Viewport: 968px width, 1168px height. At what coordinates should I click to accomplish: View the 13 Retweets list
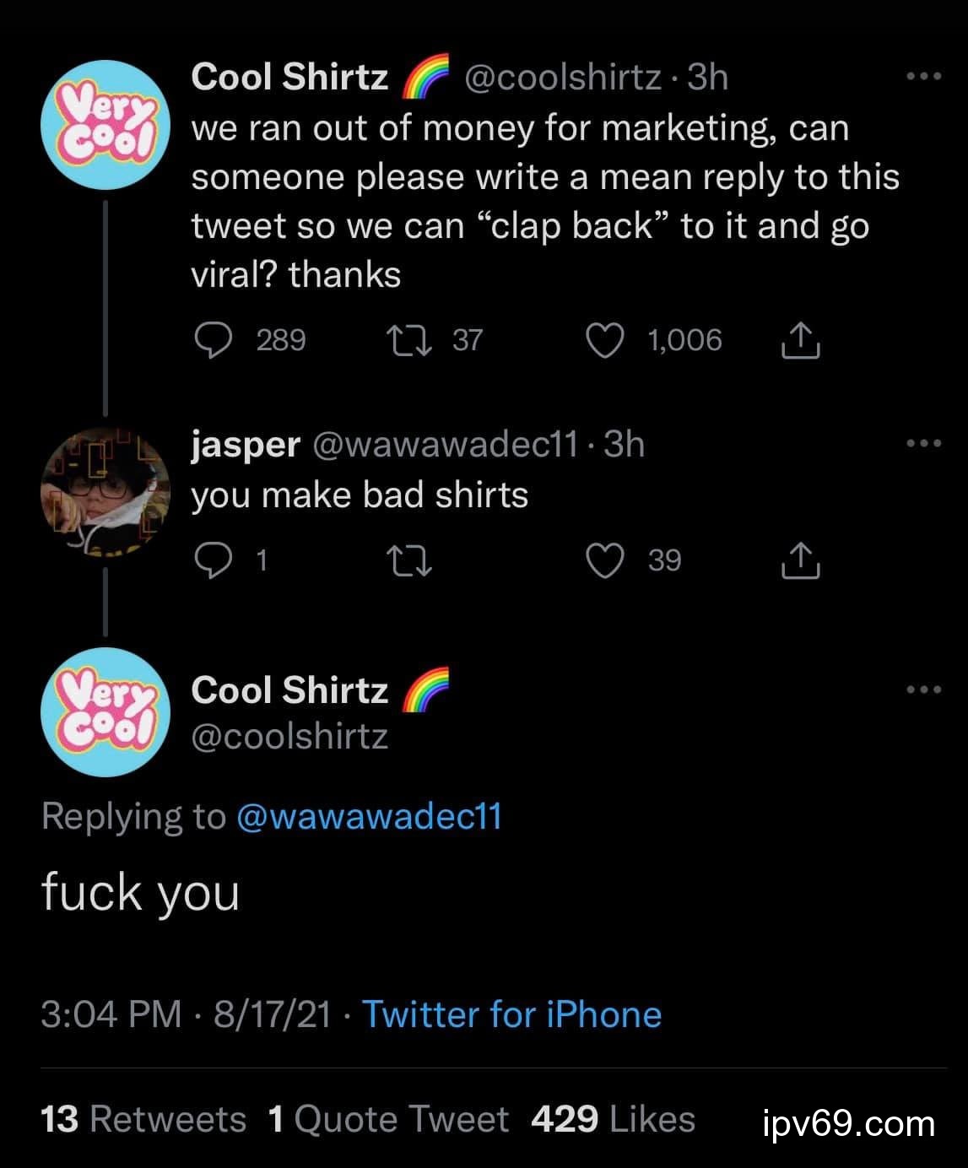click(143, 1120)
